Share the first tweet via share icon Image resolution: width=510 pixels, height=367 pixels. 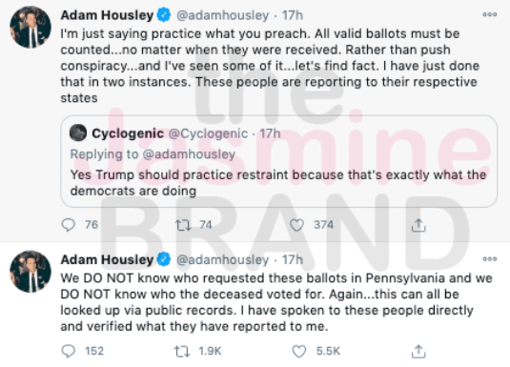[418, 225]
